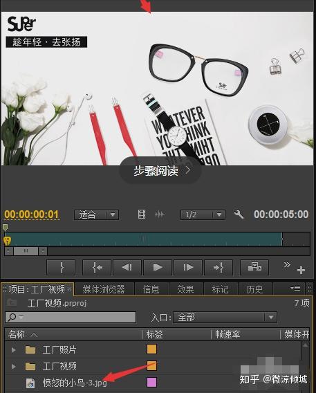Click the orange label swatch of 工厂视频
316x393 pixels.
pos(151,366)
